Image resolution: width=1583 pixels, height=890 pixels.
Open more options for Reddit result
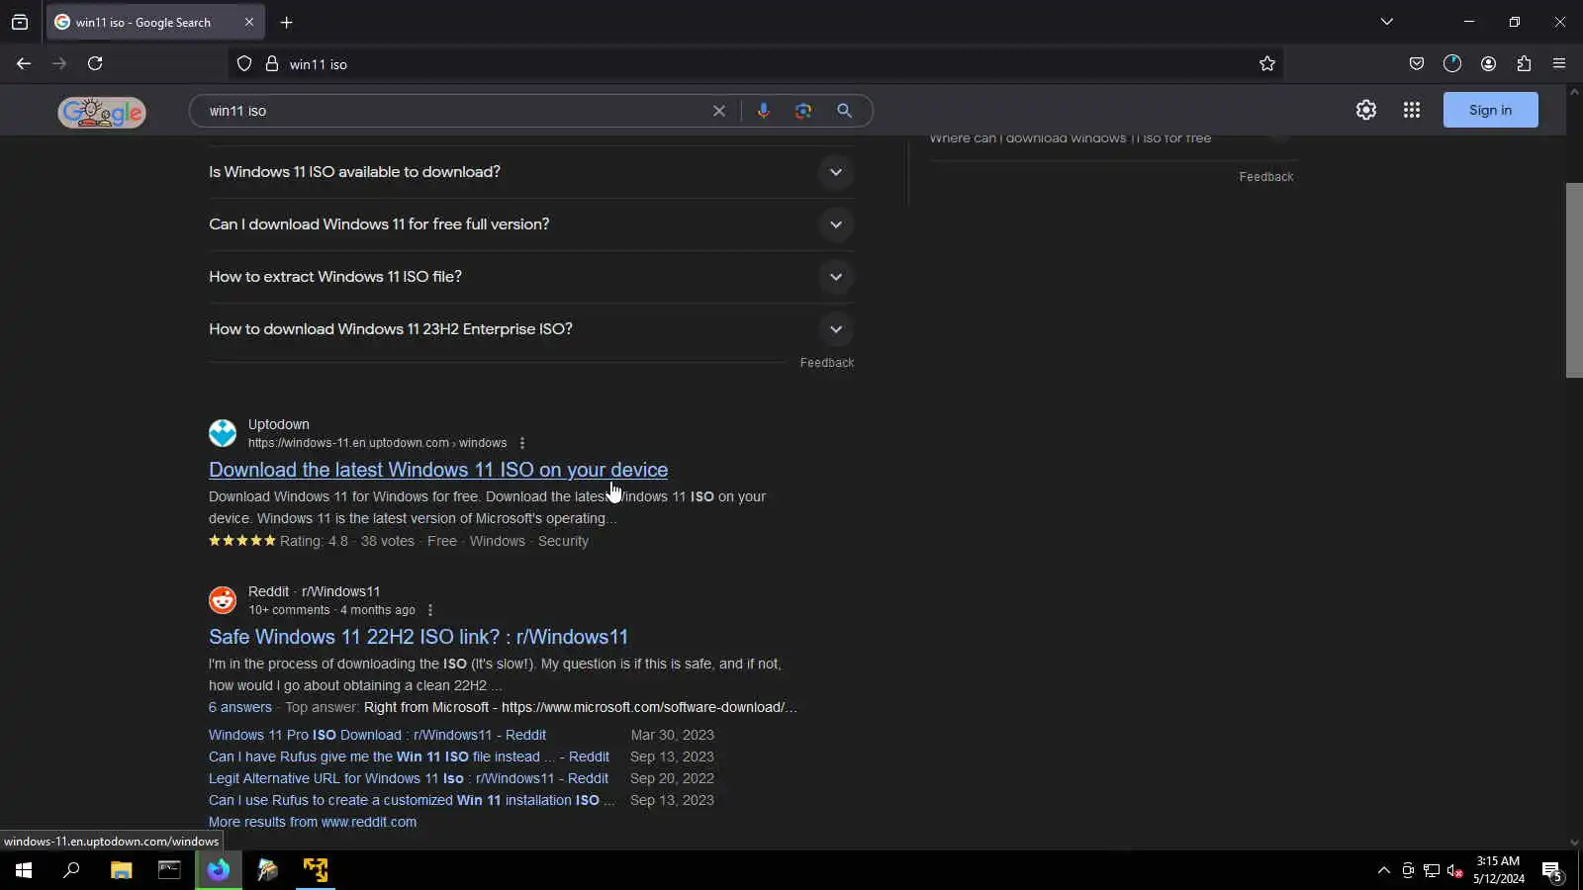click(430, 610)
